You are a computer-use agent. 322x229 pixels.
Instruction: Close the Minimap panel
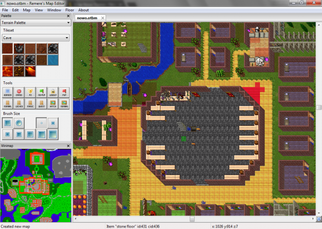click(68, 146)
